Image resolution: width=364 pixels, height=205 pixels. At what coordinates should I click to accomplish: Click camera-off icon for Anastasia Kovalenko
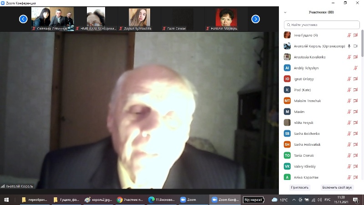[x=355, y=57]
